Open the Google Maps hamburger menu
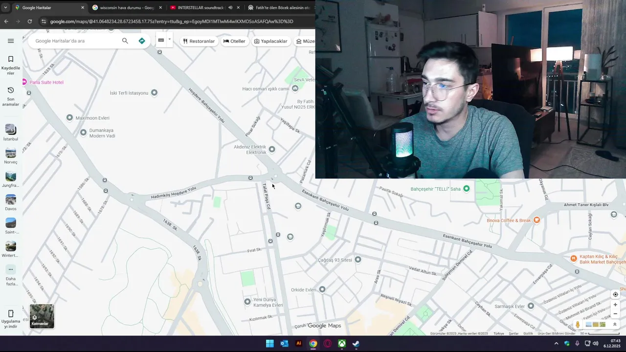This screenshot has height=352, width=626. click(11, 41)
